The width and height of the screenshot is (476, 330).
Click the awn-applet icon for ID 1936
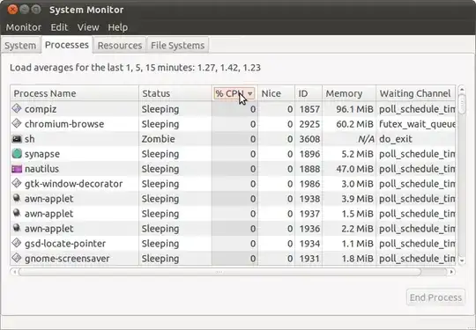(17, 228)
